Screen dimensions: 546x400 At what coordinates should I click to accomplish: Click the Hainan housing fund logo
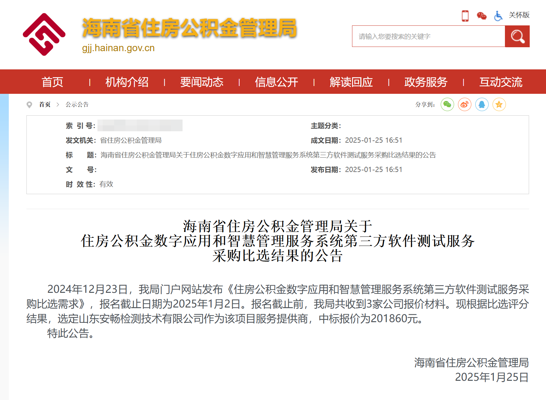click(44, 35)
